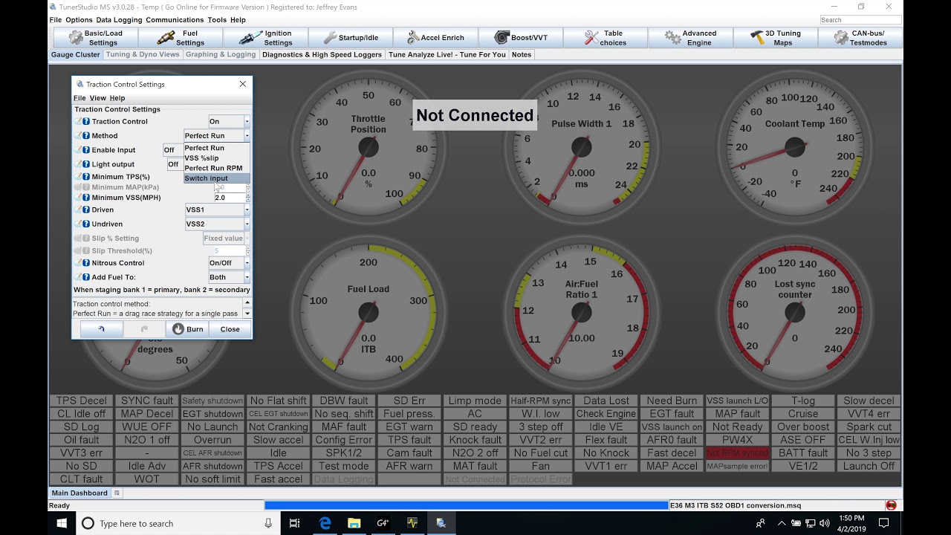This screenshot has width=951, height=535.
Task: Click the Minimum VSS(MPH) value field
Action: [229, 198]
